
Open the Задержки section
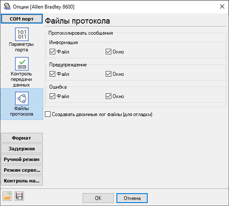(22, 149)
